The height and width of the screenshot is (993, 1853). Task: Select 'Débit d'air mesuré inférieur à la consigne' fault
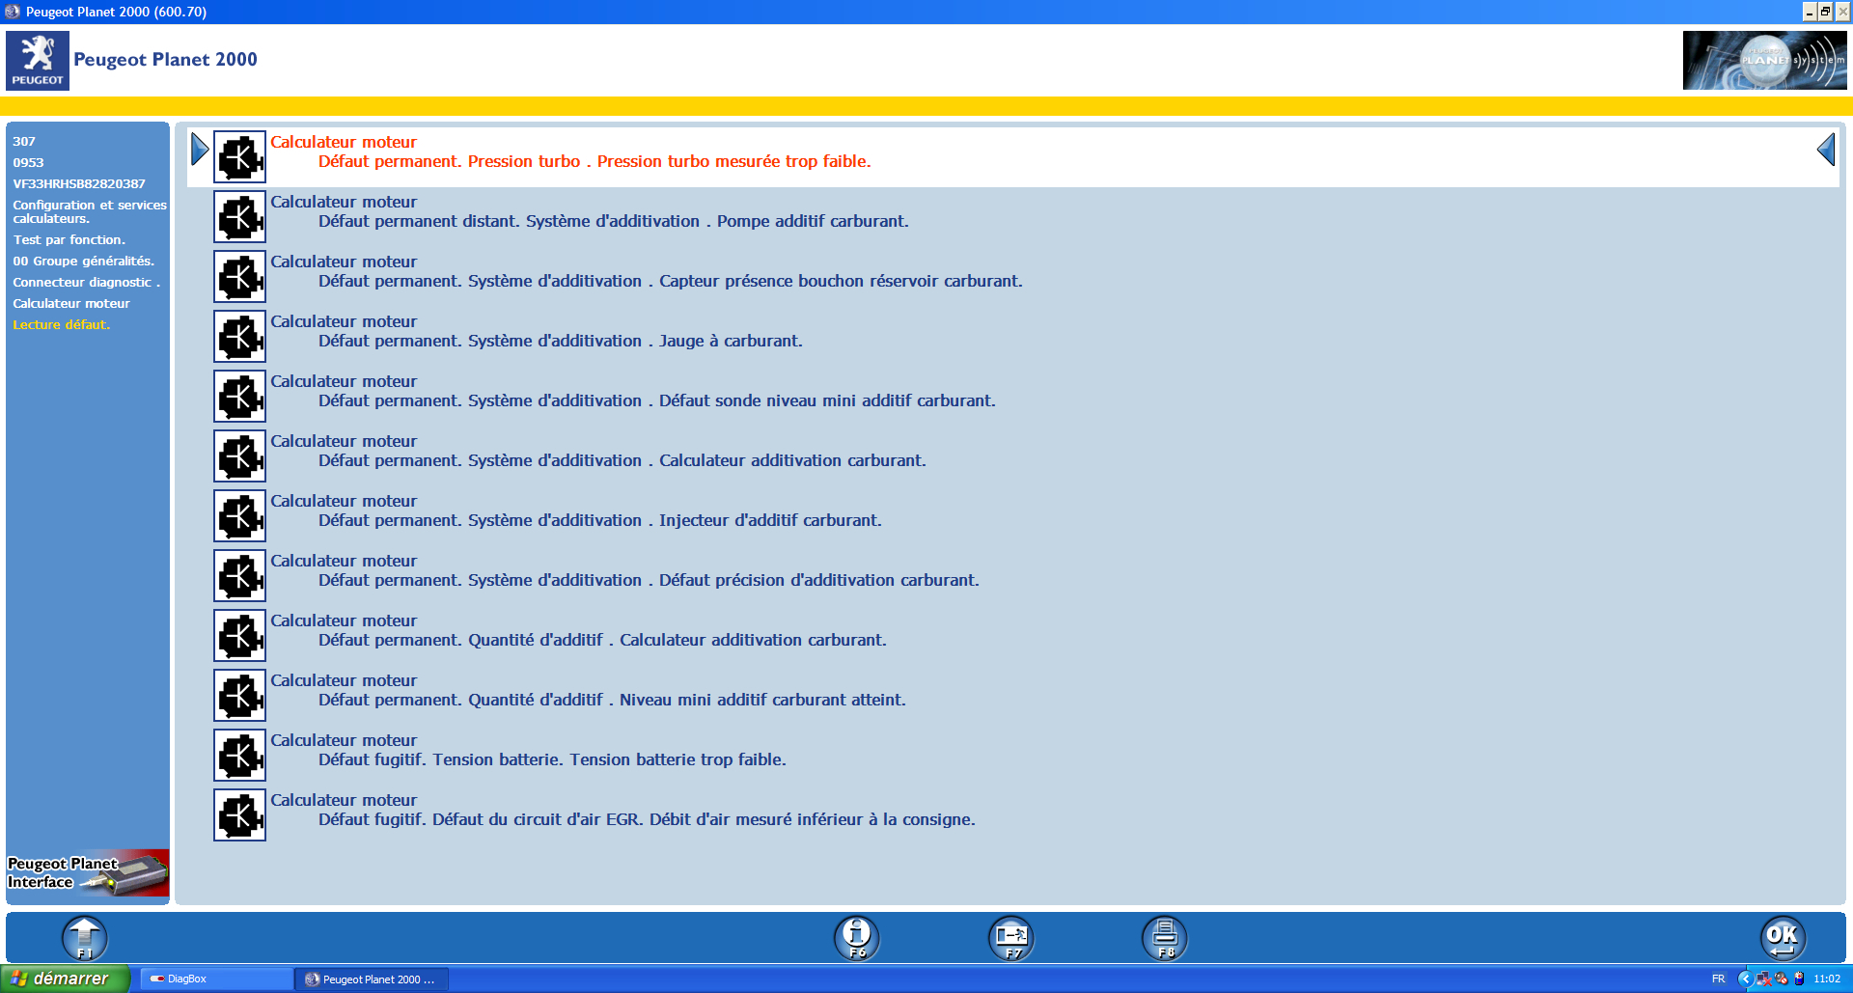coord(647,820)
